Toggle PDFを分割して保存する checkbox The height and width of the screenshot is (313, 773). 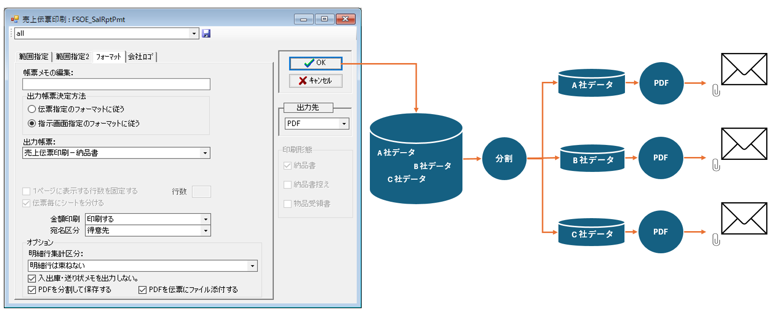(32, 290)
